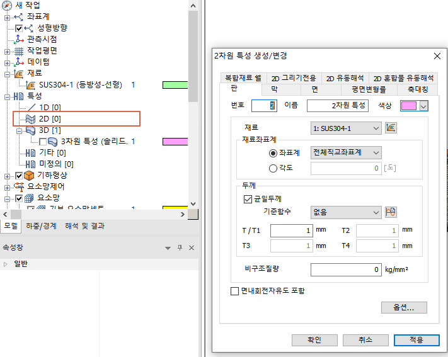Click the 작업평면 grid icon
This screenshot has height=357, width=448.
19,52
